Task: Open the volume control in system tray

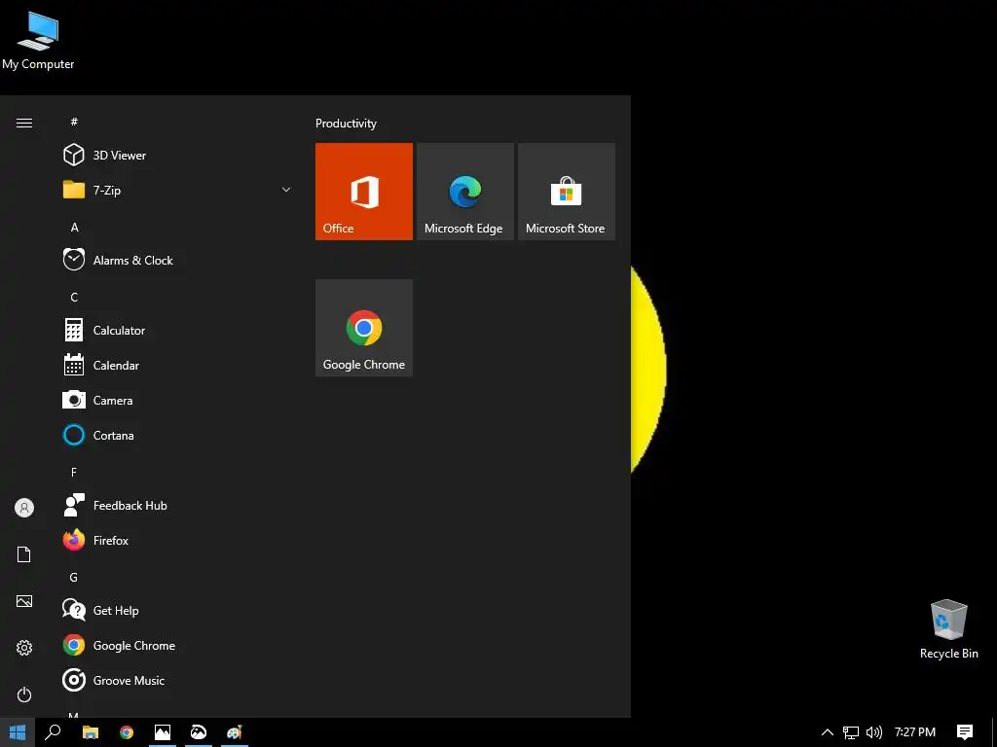Action: pyautogui.click(x=874, y=732)
